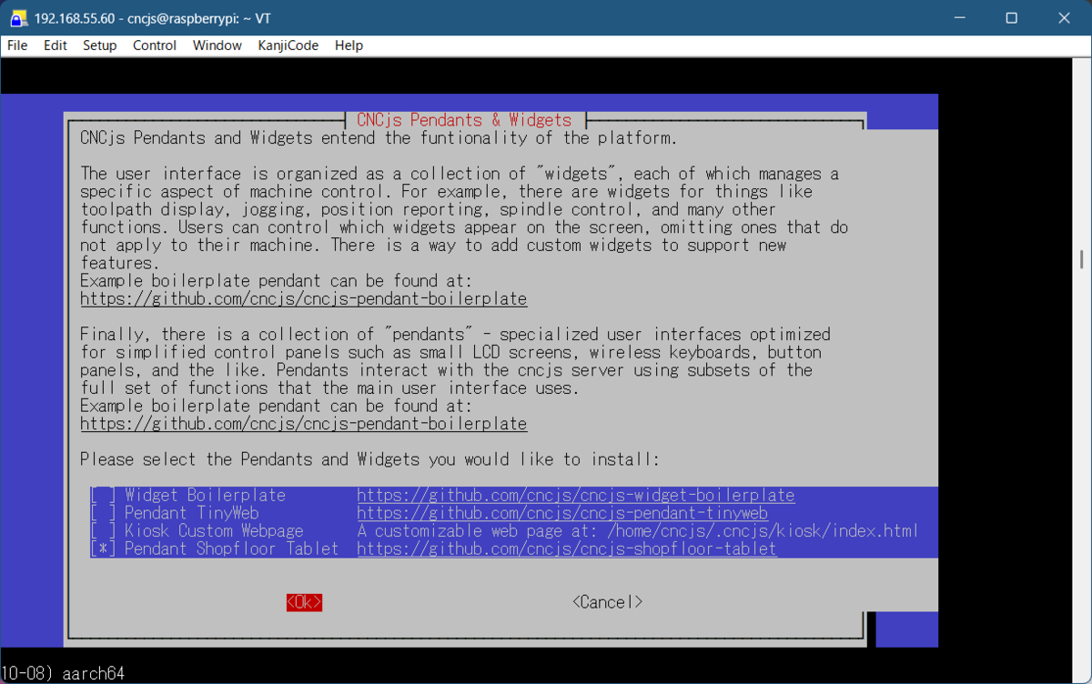Open the Window menu
1092x684 pixels.
[x=217, y=45]
